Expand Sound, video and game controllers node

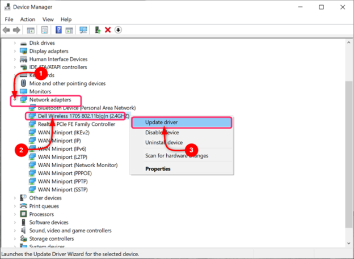[x=15, y=230]
